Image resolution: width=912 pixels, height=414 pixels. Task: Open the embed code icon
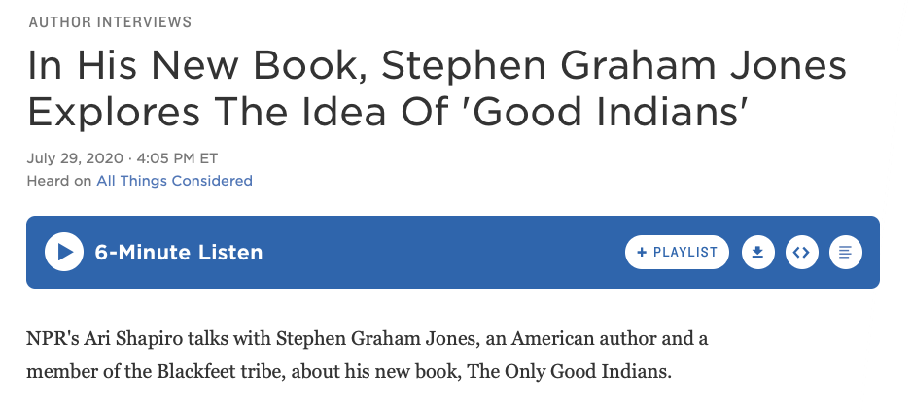pyautogui.click(x=801, y=253)
